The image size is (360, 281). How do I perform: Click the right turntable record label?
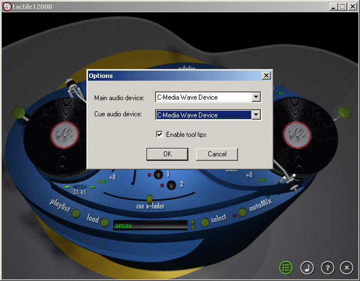point(297,135)
